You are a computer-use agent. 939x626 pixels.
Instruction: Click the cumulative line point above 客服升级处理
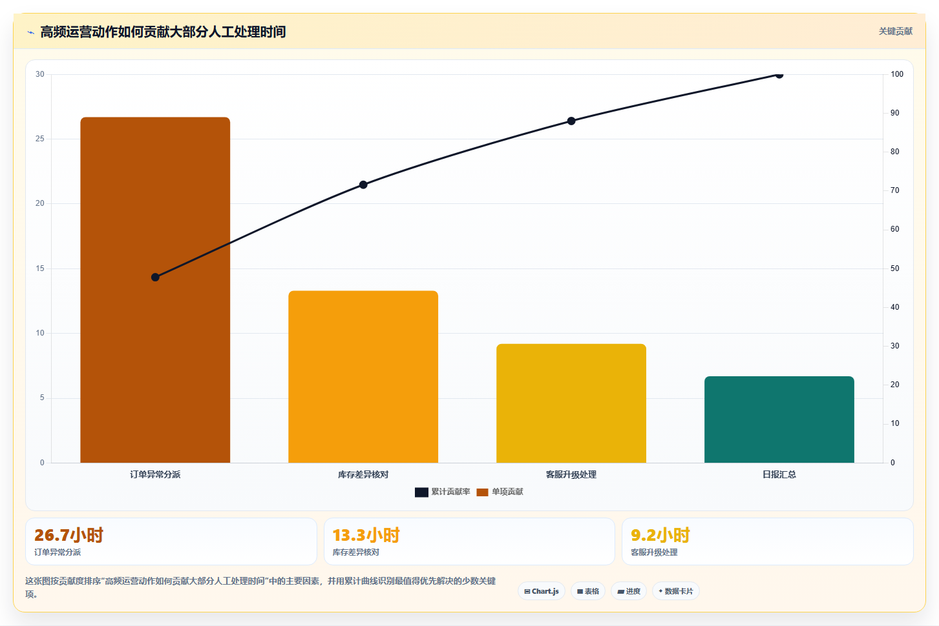point(571,121)
